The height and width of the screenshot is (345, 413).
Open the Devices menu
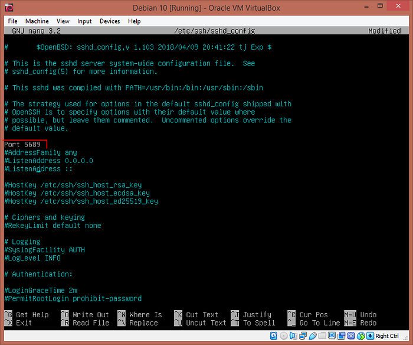click(x=110, y=21)
